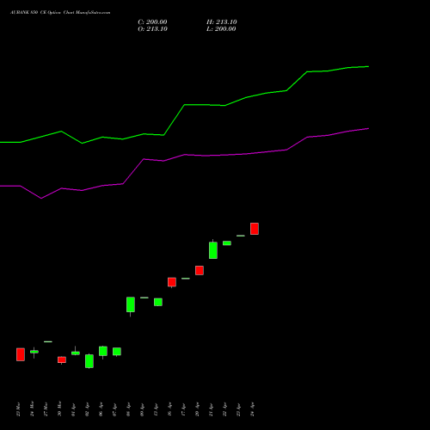Image resolution: width=430 pixels, height=430 pixels.
Task: Click the flat green candle for 17 Apr
Action: coord(186,279)
